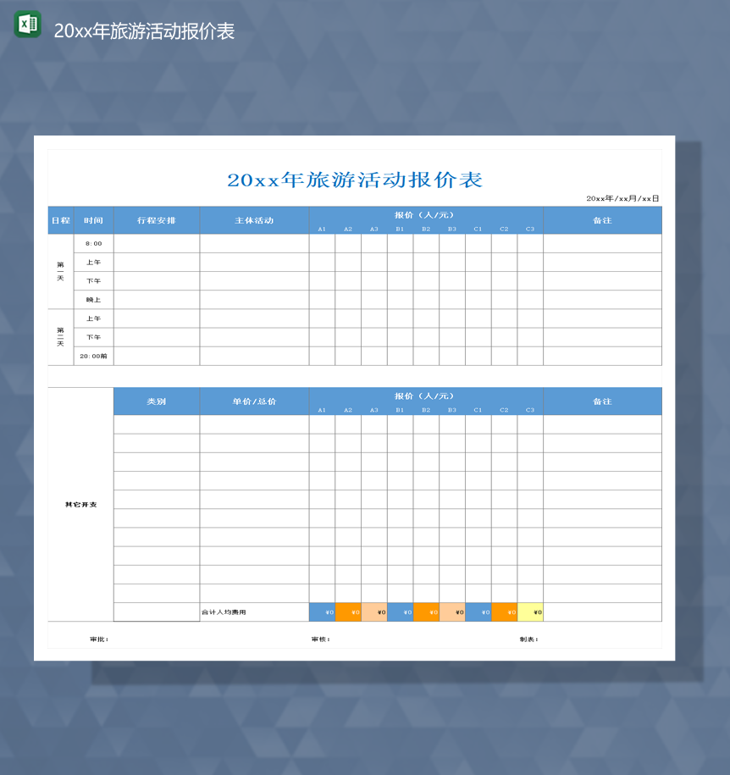Select the 20:00前 time cell
Viewport: 730px width, 775px height.
click(x=91, y=357)
